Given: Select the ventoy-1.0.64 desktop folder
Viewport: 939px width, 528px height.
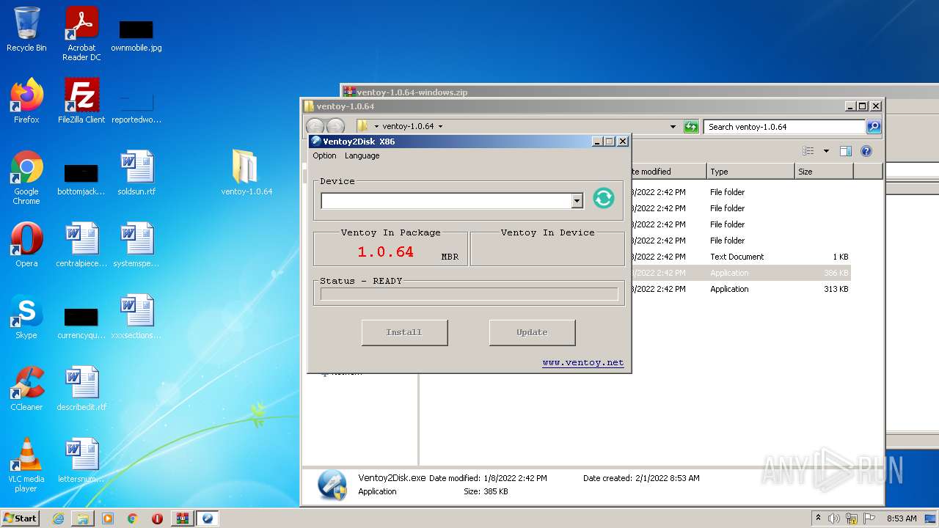Looking at the screenshot, I should coord(246,173).
